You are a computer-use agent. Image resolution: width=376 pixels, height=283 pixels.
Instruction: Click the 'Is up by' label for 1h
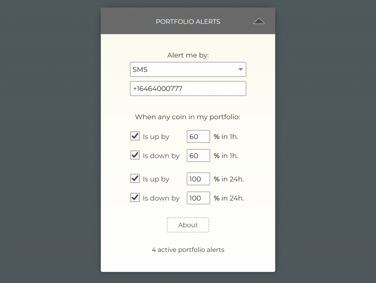(x=156, y=137)
